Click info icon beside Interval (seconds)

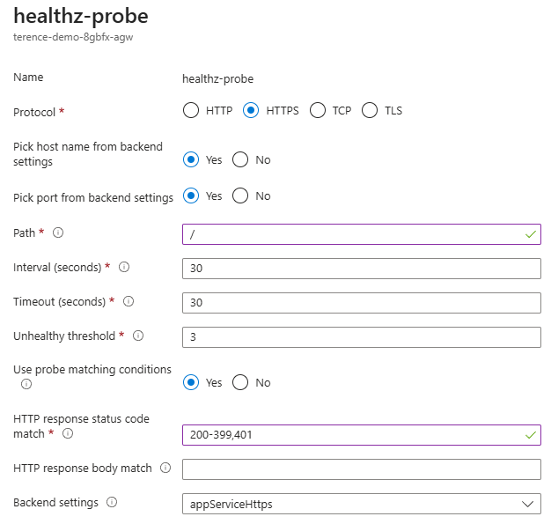tap(124, 267)
